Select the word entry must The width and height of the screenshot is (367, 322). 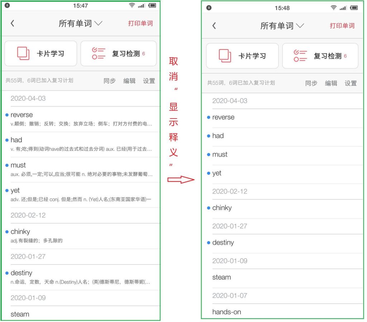tap(18, 165)
